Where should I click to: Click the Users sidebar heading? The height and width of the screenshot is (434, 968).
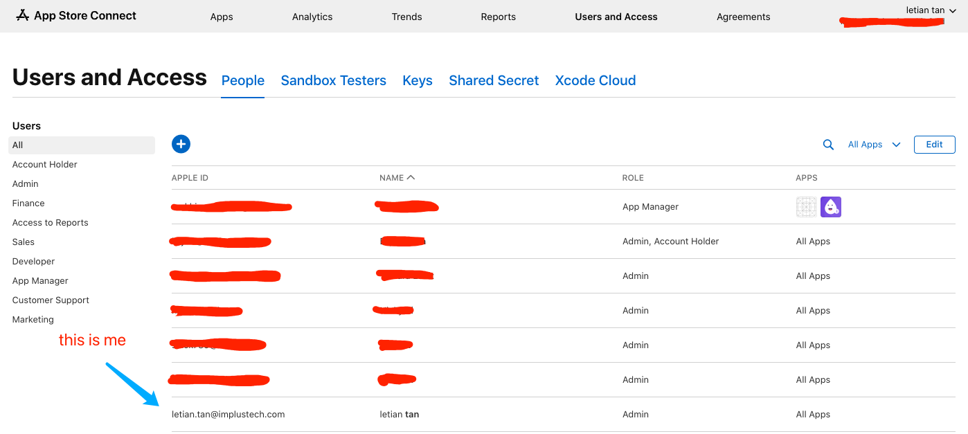(x=26, y=126)
